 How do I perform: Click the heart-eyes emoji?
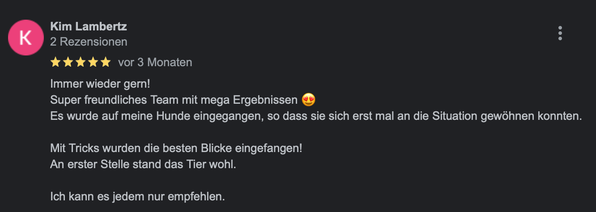click(309, 99)
